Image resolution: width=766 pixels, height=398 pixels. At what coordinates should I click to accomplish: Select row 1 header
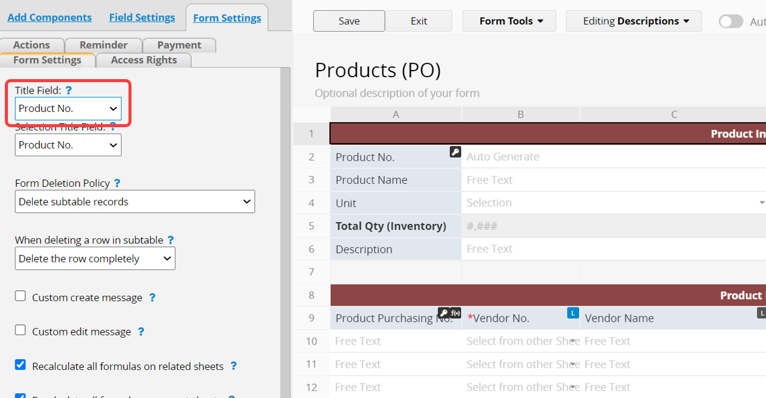[311, 134]
